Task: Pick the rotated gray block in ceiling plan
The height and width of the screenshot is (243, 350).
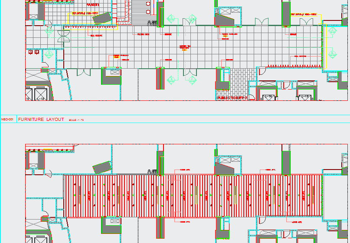Action: coord(101,167)
